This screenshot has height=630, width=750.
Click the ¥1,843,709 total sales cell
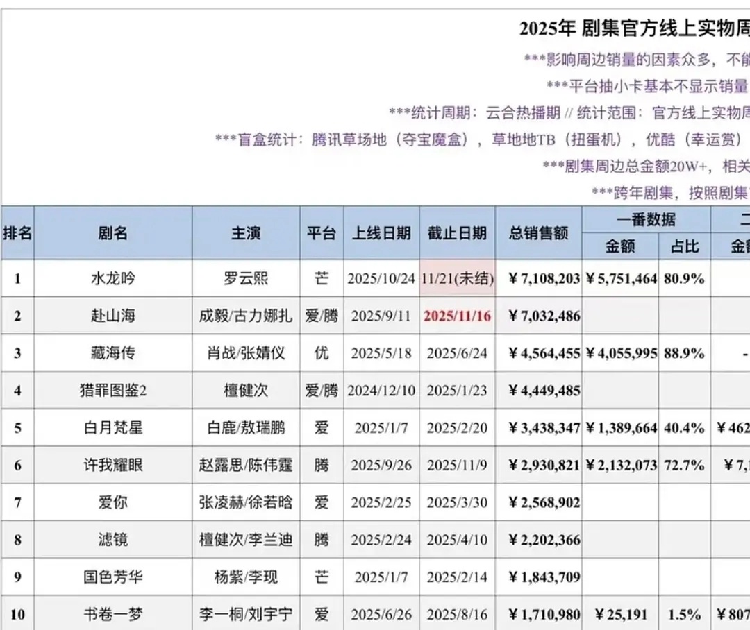point(539,577)
